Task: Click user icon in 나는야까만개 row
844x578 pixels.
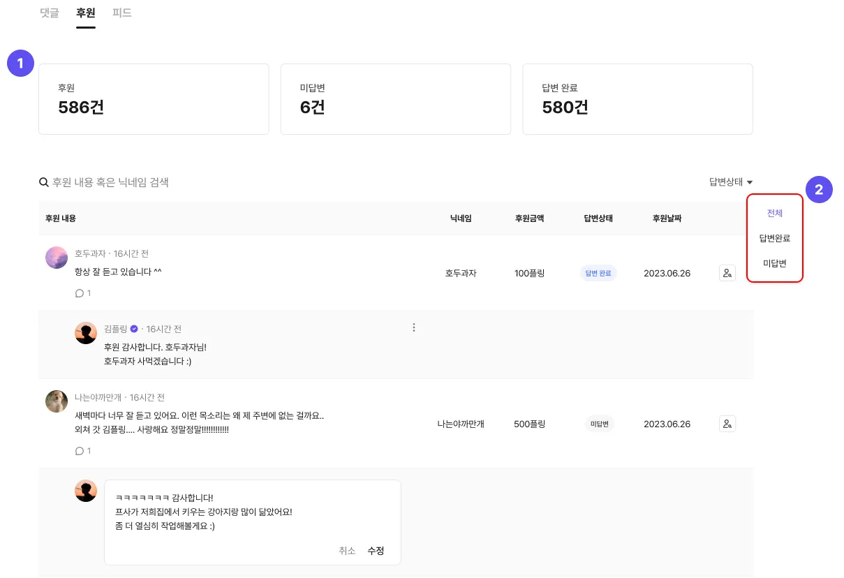Action: (x=727, y=424)
